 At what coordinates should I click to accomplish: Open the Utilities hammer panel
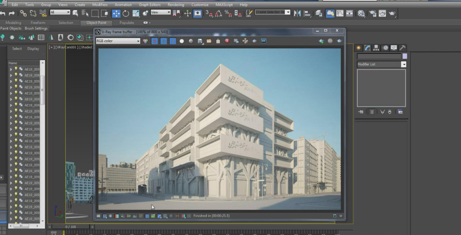tap(402, 48)
